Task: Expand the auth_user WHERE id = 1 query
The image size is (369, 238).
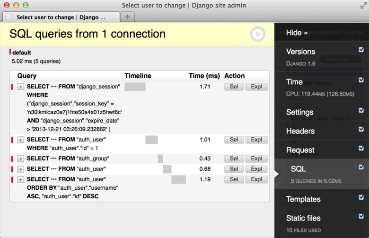Action: 21,140
